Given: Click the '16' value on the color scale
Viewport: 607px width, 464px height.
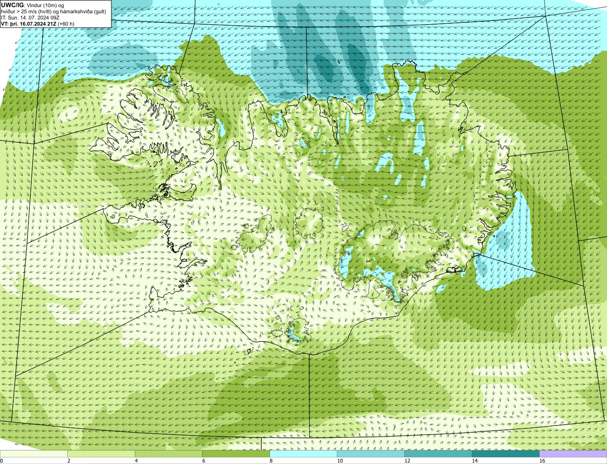Looking at the screenshot, I should 542,461.
